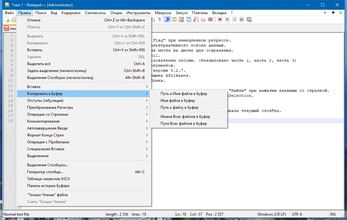
Task: Open the Запуск menu
Action: 182,13
